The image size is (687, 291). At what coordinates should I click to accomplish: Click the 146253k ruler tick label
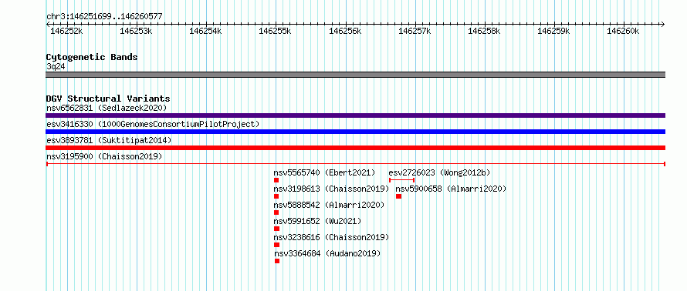(136, 31)
